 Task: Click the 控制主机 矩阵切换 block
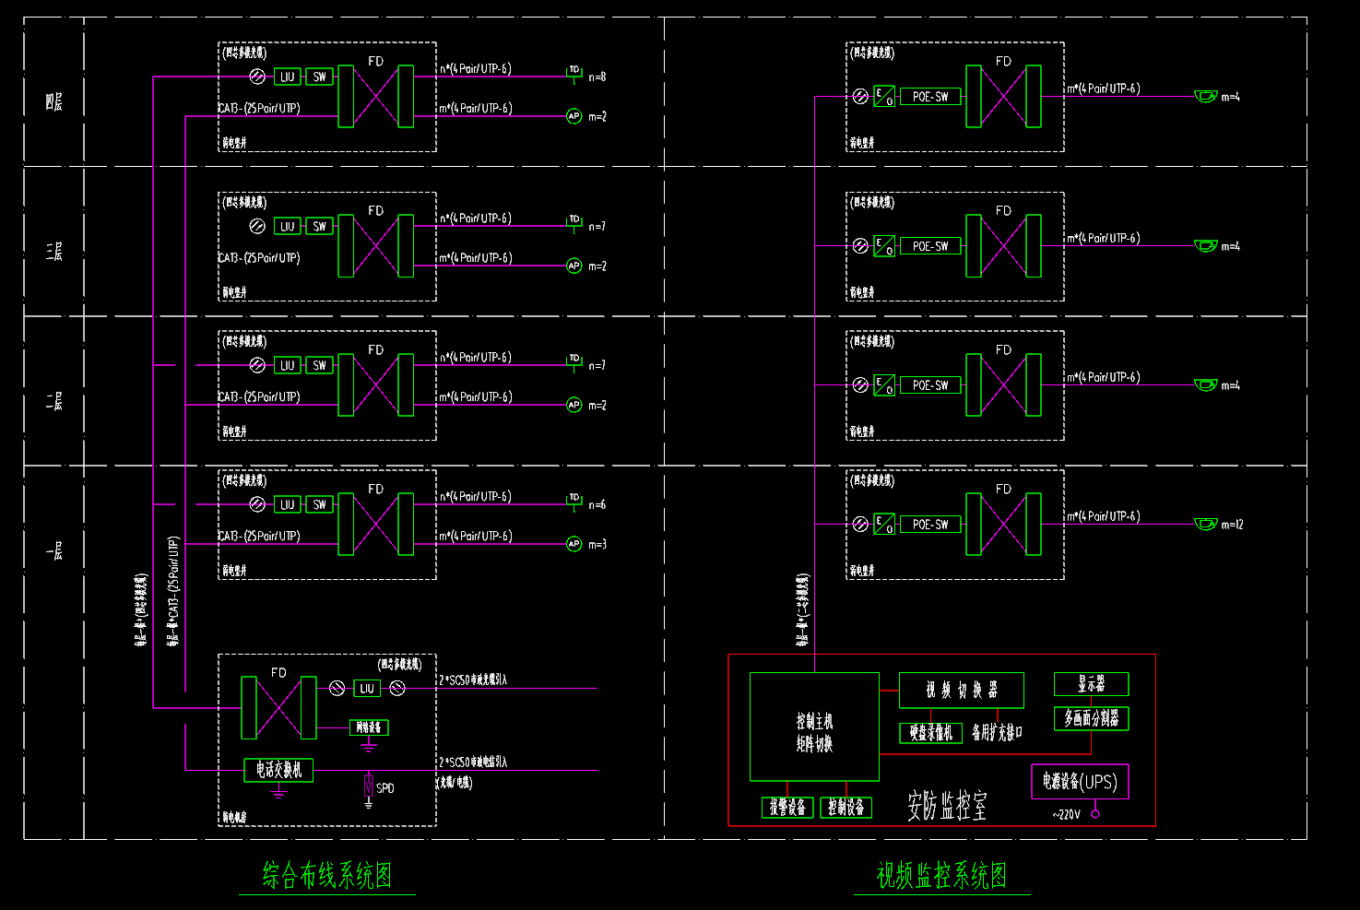click(x=814, y=727)
